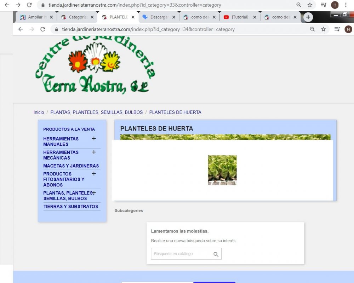This screenshot has width=354, height=283.
Task: Expand Herramientas Manuales category
Action: click(x=94, y=139)
